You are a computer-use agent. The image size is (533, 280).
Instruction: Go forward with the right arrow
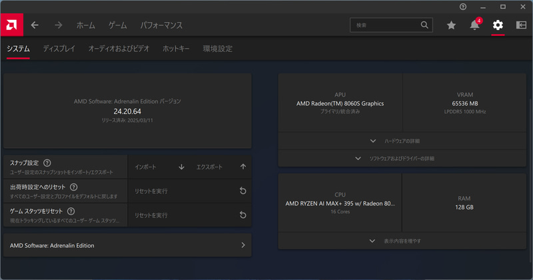click(59, 25)
